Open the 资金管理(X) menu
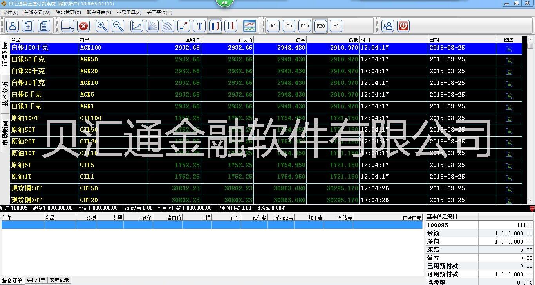This screenshot has width=535, height=285. [68, 13]
